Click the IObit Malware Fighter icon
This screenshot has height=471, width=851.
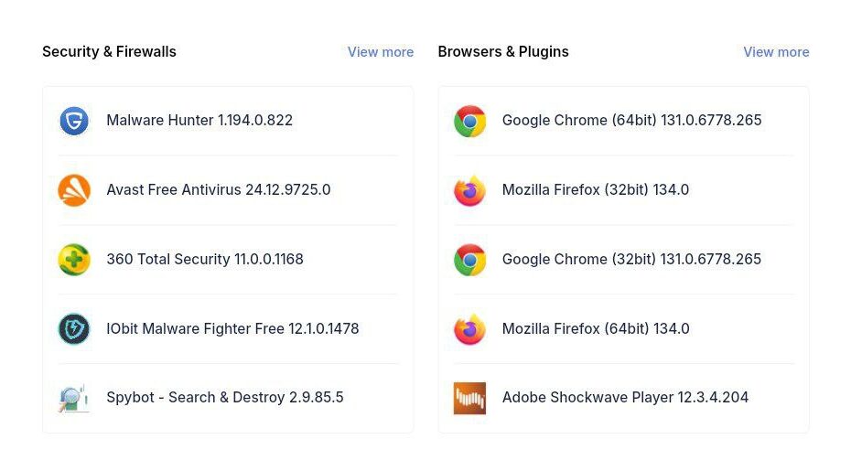click(74, 329)
